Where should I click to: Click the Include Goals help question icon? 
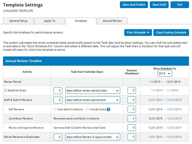[x=108, y=109]
